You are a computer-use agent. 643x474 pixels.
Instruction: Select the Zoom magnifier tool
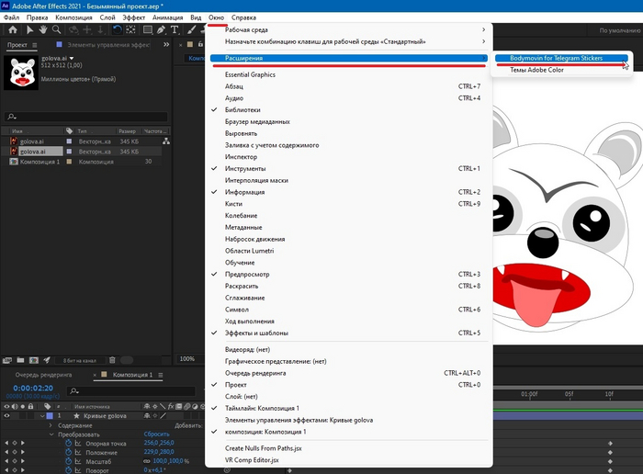point(57,29)
